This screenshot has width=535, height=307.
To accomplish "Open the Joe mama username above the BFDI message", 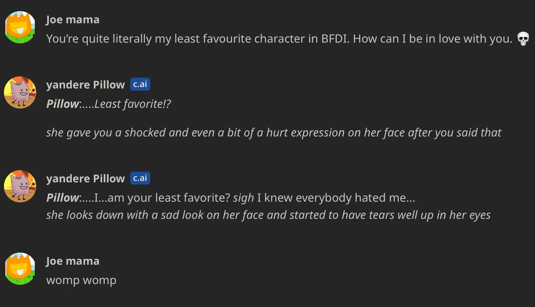I will click(73, 20).
